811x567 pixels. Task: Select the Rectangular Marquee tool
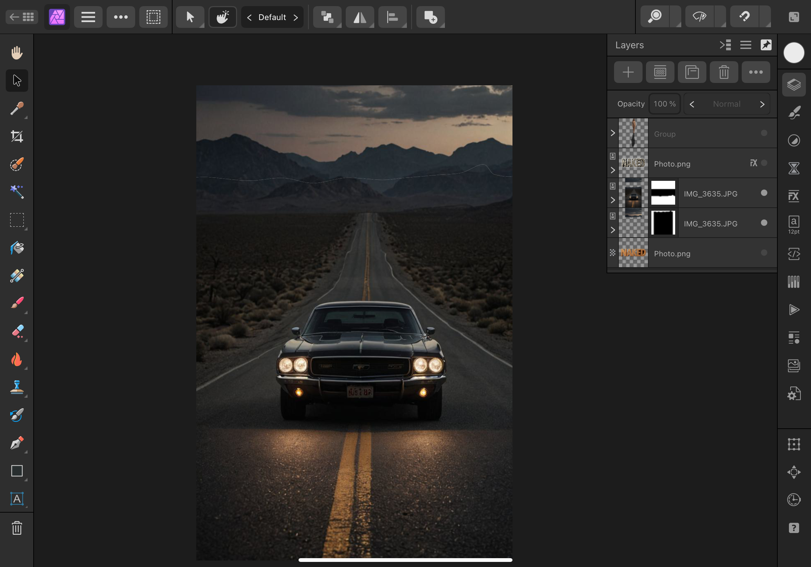pyautogui.click(x=17, y=220)
